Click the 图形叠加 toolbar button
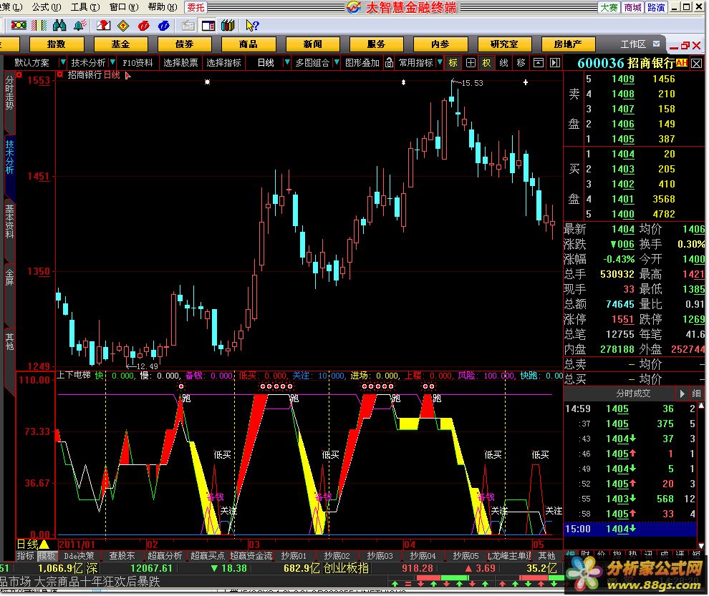 coord(362,63)
